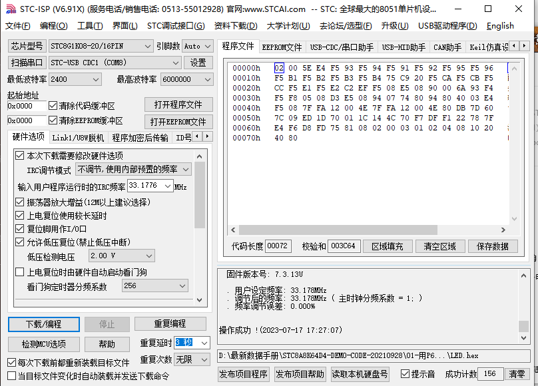Click 保存数据 button
Viewport: 538px width, 386px height.
tap(492, 246)
